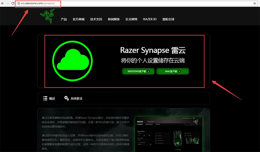The width and height of the screenshot is (260, 152).
Task: Click the chevron on WINDOWS download button
Action: 148,71
